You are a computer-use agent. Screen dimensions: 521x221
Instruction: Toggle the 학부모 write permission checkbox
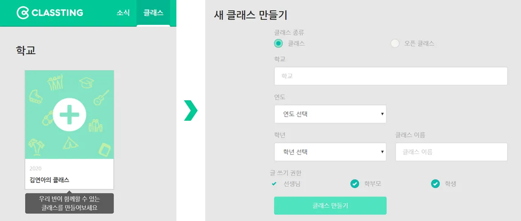354,184
